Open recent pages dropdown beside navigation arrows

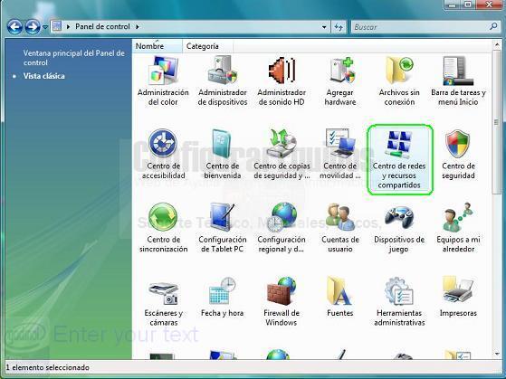point(45,27)
